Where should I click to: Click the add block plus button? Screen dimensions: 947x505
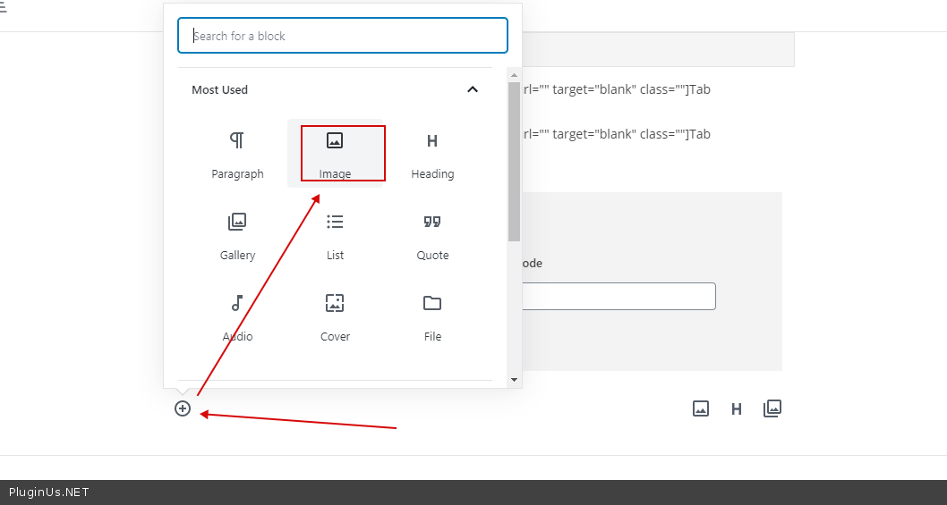(183, 408)
